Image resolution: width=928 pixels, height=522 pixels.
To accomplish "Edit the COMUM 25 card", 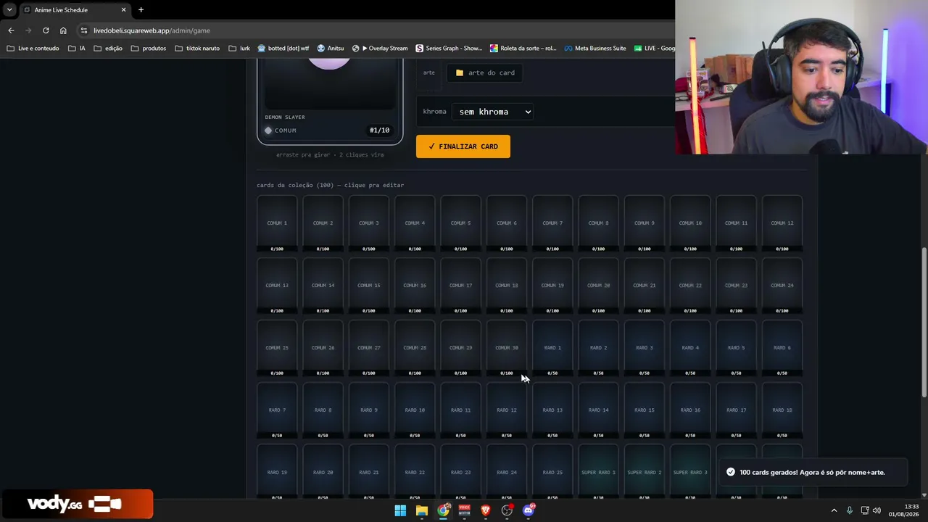I will click(277, 348).
